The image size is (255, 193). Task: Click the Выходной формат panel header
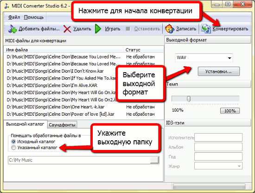(x=208, y=40)
